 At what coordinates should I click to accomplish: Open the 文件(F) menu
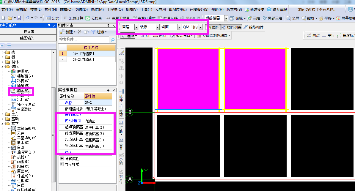7,10
